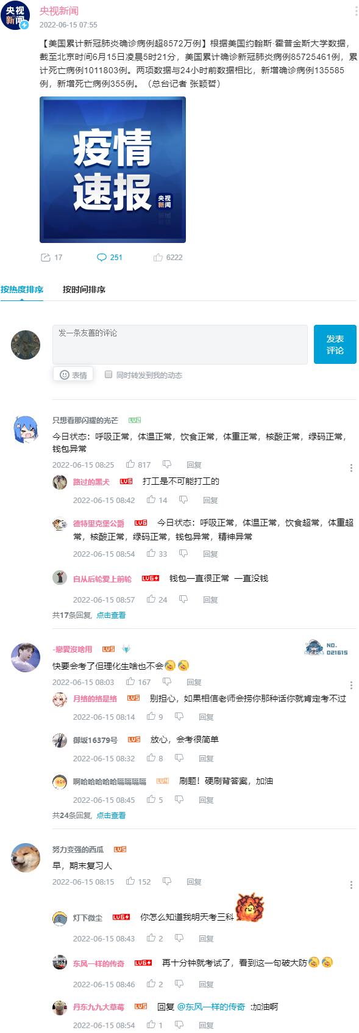
Task: Expand the 17 replies via 点击查看
Action: (x=111, y=615)
